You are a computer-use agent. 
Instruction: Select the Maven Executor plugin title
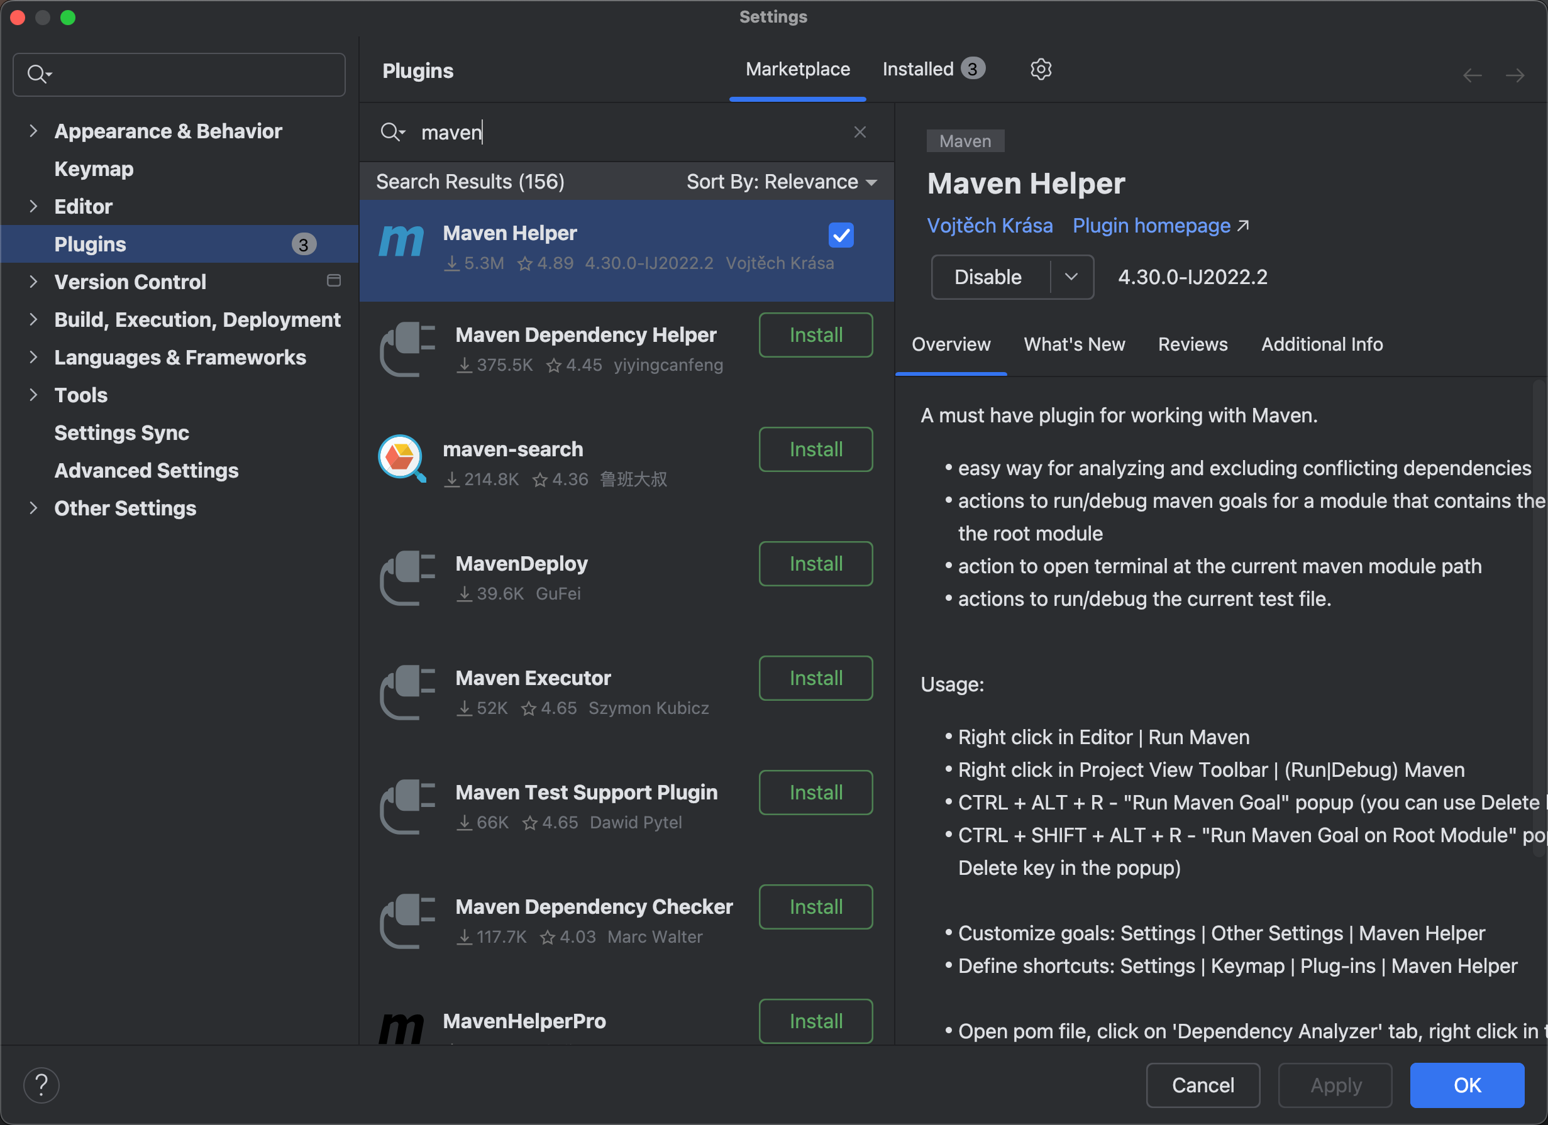(x=533, y=678)
